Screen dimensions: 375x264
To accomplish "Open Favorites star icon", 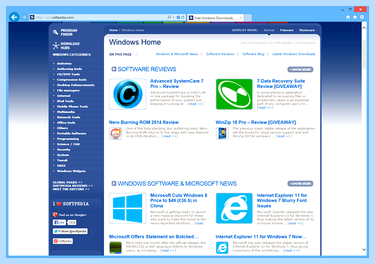I will coord(355,17).
